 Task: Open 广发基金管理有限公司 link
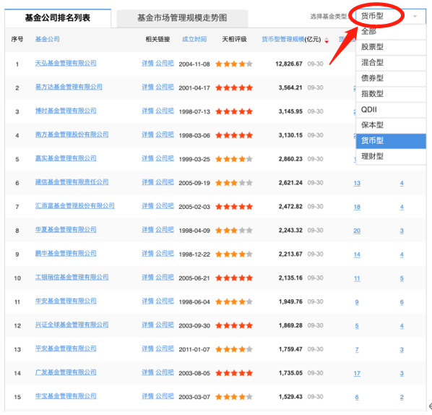point(66,372)
